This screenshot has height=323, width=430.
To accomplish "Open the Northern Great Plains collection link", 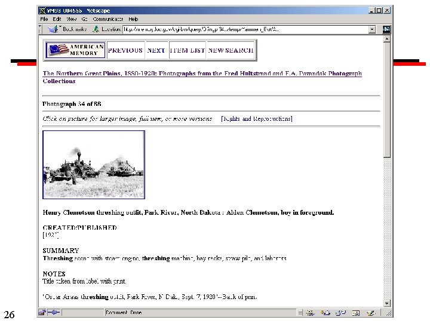I will pyautogui.click(x=202, y=77).
